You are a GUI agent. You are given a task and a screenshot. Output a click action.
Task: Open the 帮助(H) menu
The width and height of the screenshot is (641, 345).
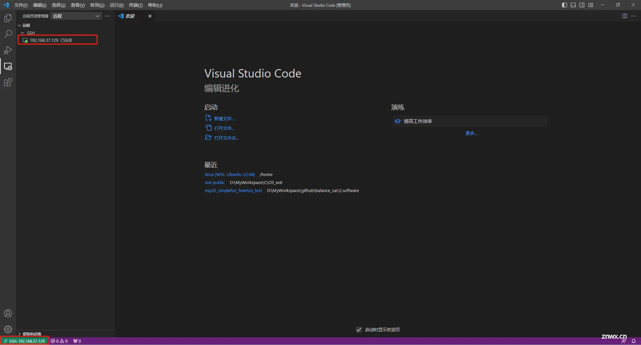(155, 5)
